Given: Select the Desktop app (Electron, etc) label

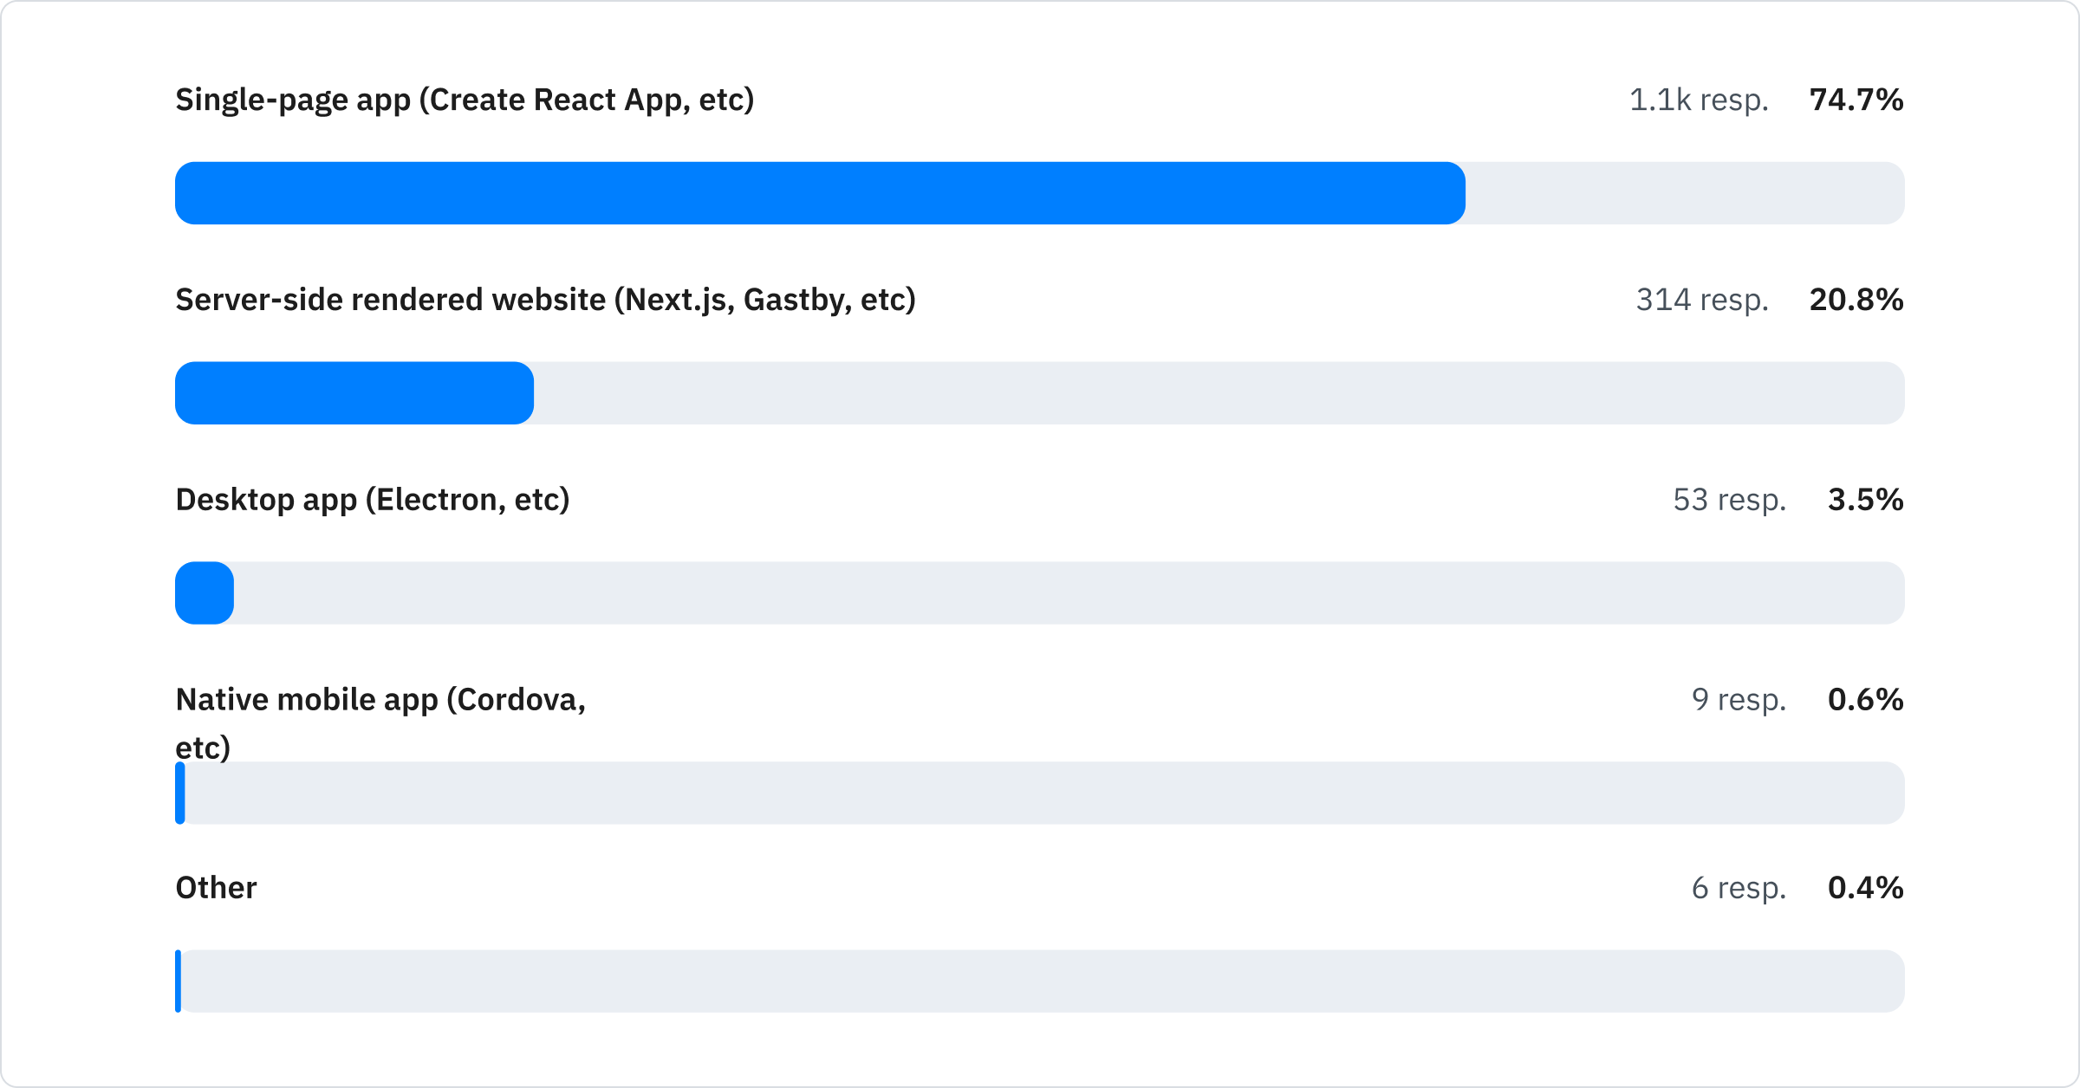Looking at the screenshot, I should pos(372,500).
